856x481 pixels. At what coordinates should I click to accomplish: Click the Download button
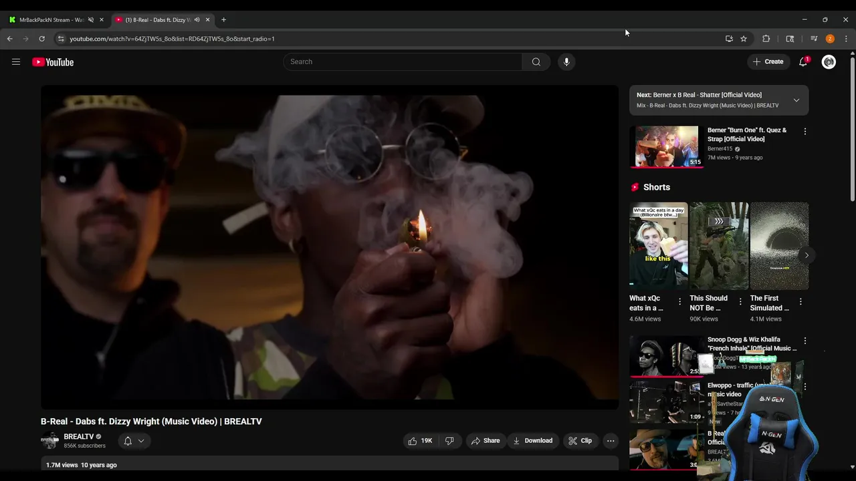(533, 440)
